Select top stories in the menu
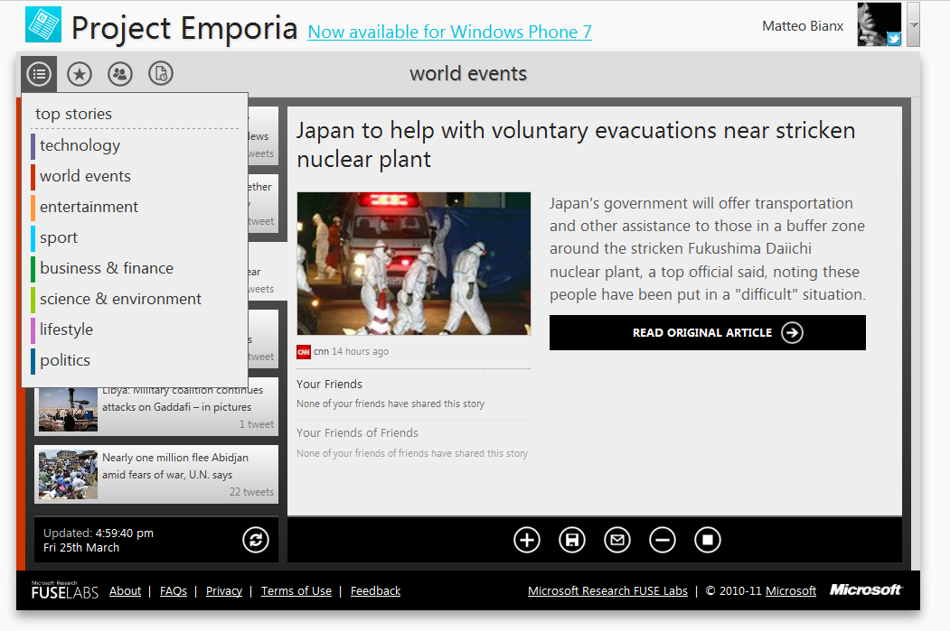The width and height of the screenshot is (950, 631). point(73,114)
